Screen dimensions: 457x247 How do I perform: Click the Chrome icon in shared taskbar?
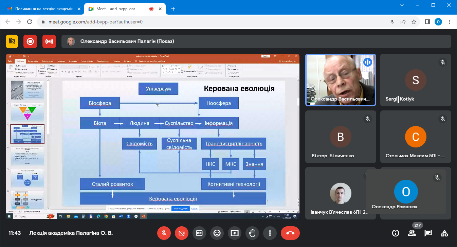(x=106, y=216)
